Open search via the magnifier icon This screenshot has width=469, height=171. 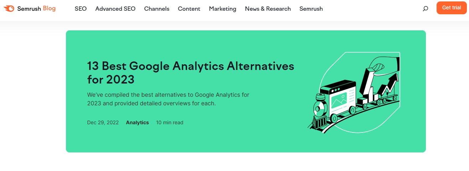click(425, 9)
